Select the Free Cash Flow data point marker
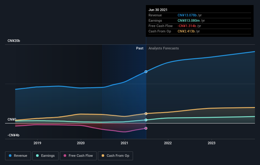This screenshot has width=260, height=165. pos(146,128)
